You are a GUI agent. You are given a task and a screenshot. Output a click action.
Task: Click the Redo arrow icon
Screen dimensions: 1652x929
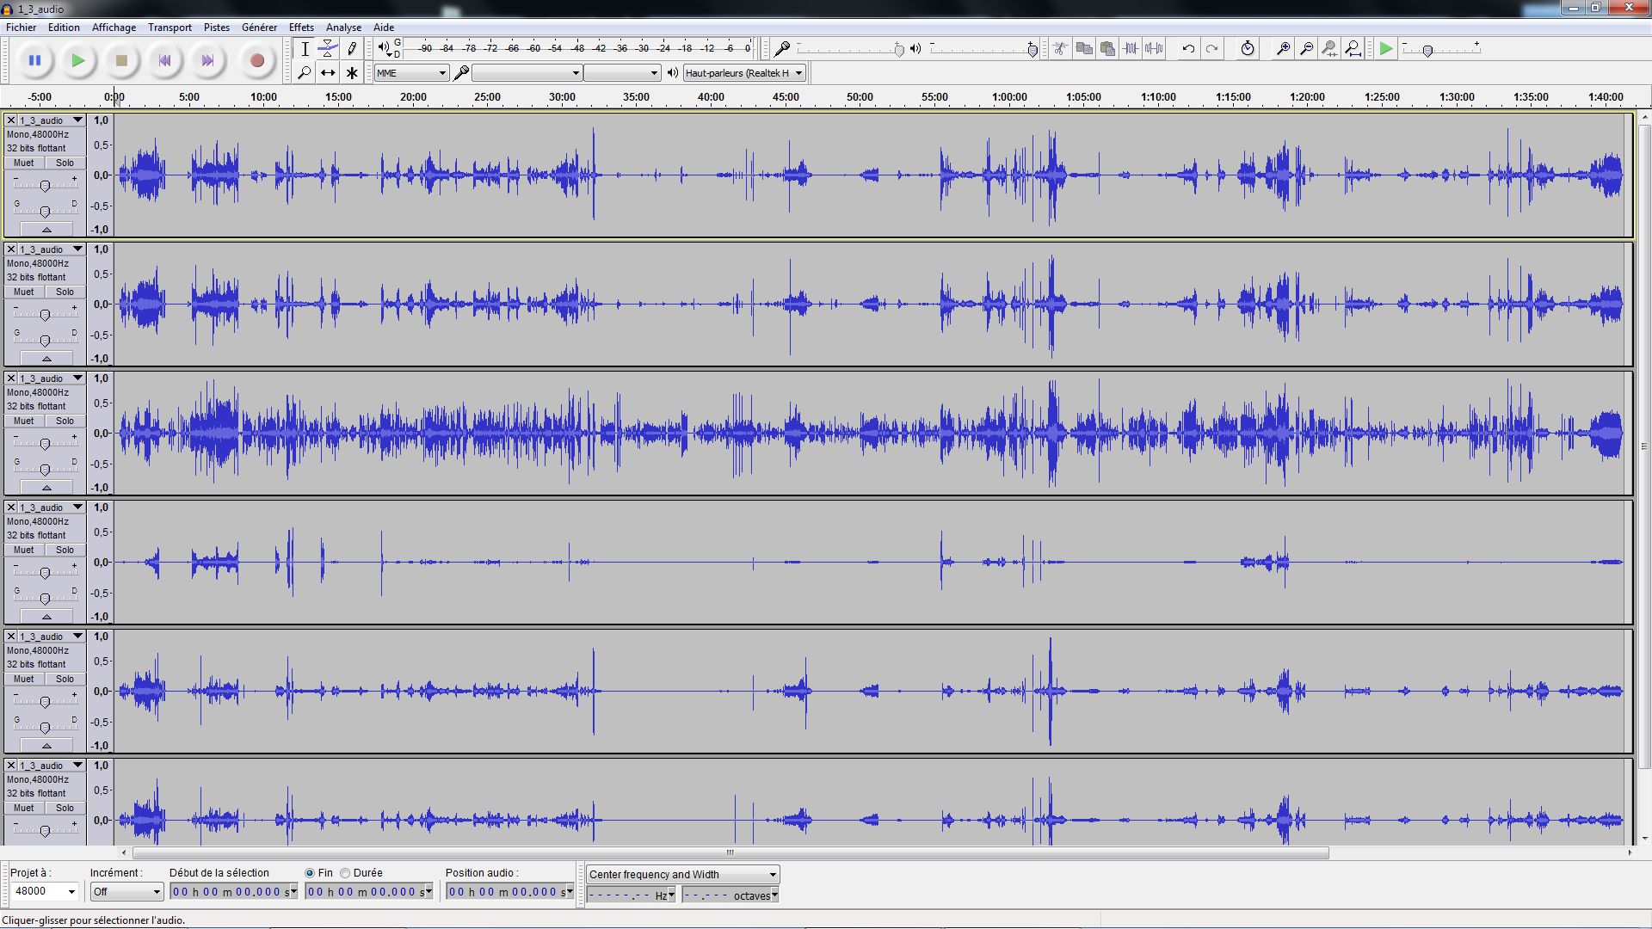coord(1211,49)
